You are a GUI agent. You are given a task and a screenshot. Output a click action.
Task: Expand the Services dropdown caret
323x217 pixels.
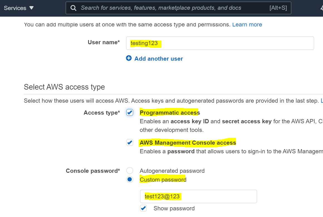point(31,8)
